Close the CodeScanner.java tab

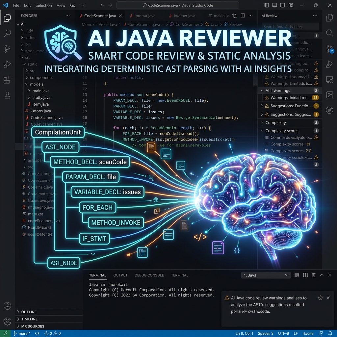(120, 16)
